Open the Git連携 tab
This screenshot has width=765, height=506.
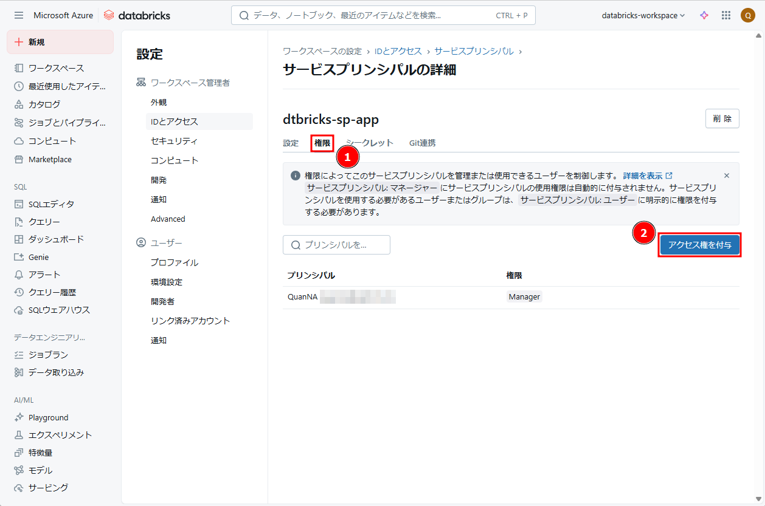pyautogui.click(x=422, y=143)
